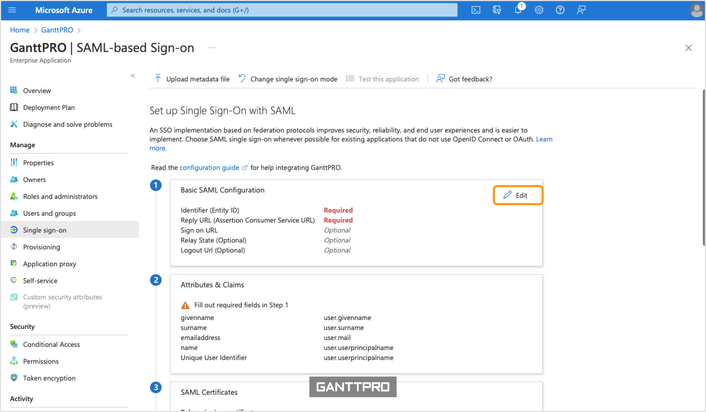Collapse the left navigation panel
Image resolution: width=706 pixels, height=412 pixels.
click(133, 76)
